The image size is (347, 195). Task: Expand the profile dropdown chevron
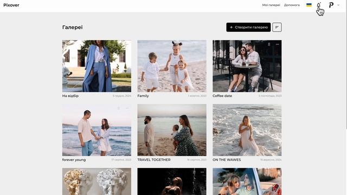[338, 5]
